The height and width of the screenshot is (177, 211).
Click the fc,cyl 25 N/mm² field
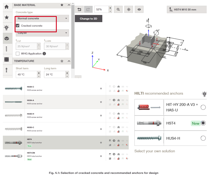click(x=26, y=46)
